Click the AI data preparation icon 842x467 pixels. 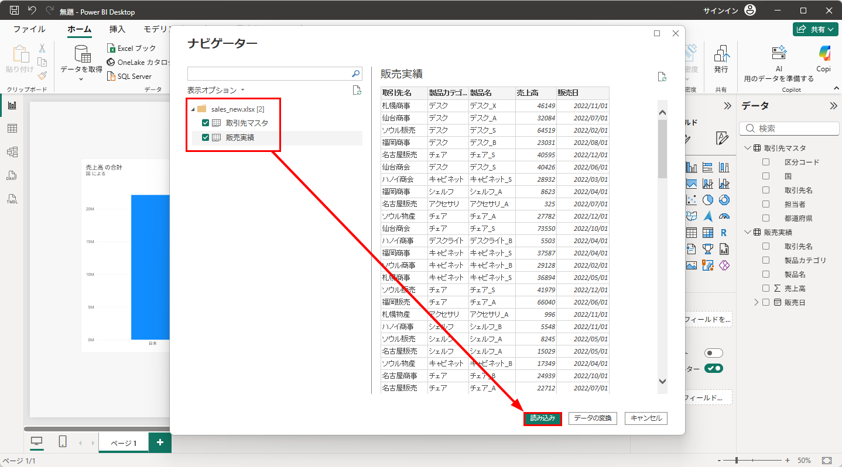[779, 53]
